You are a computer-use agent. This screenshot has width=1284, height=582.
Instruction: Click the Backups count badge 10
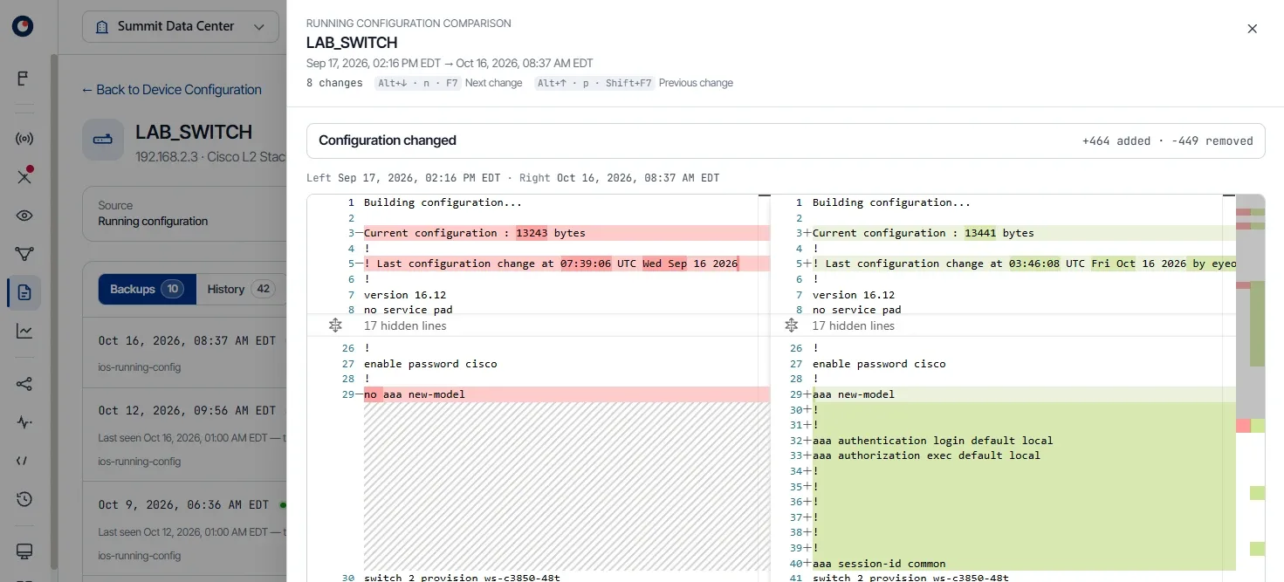172,289
